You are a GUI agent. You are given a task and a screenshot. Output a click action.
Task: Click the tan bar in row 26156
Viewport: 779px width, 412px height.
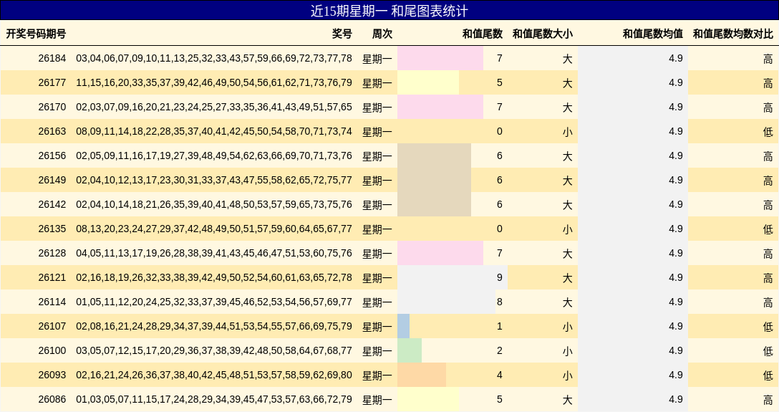click(434, 155)
